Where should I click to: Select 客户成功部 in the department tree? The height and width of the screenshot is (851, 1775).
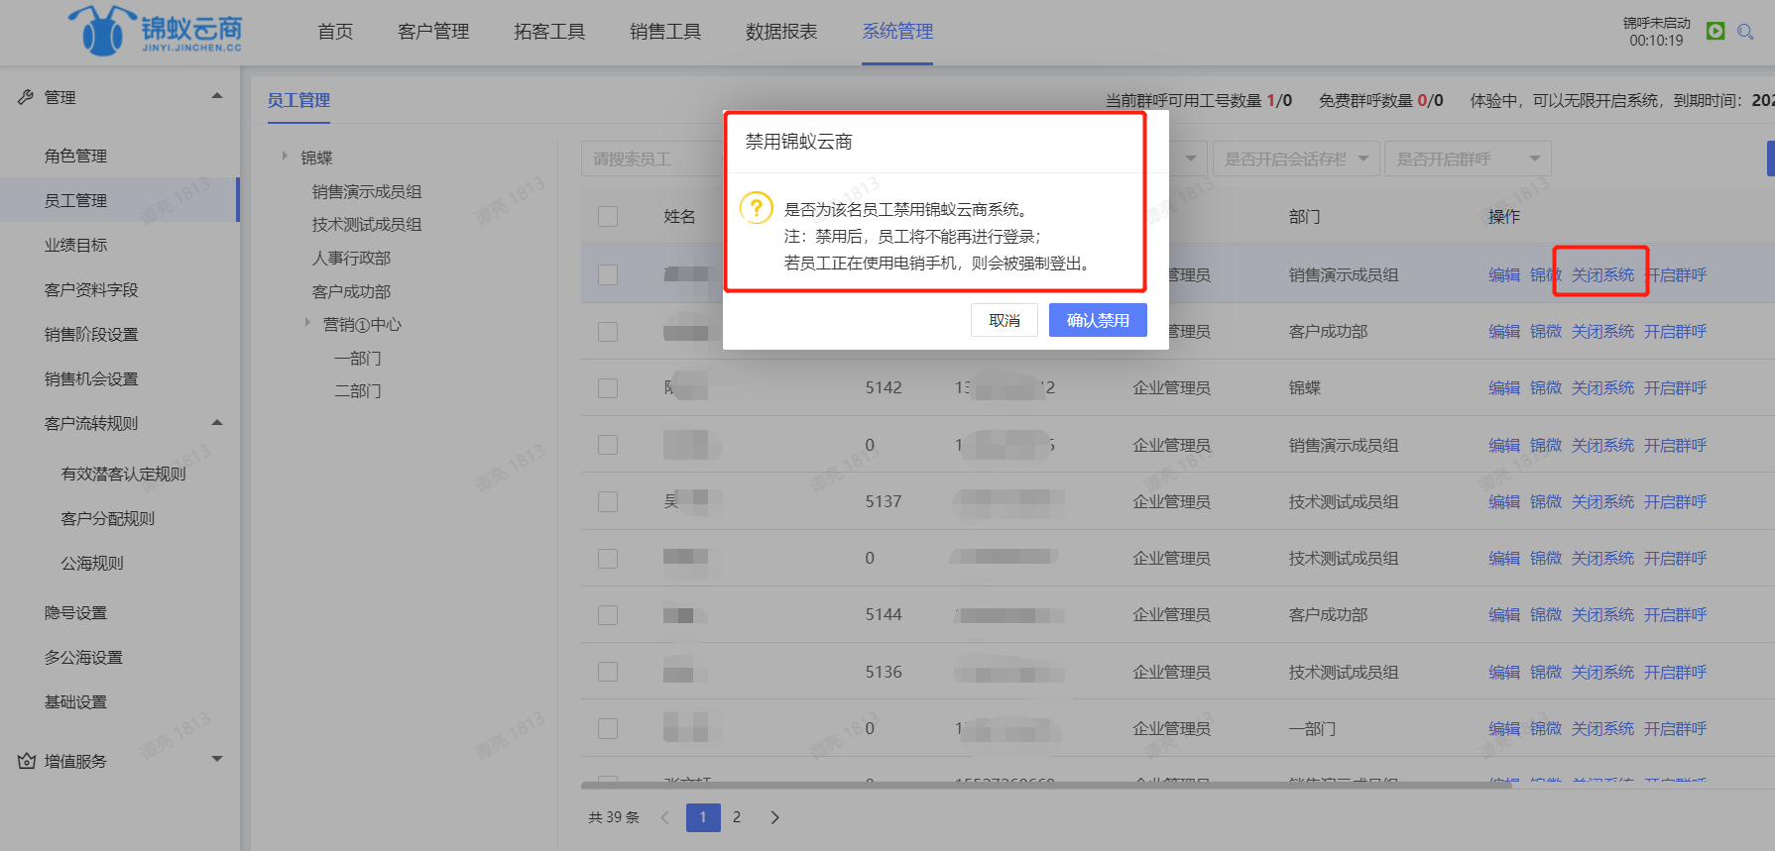point(352,291)
